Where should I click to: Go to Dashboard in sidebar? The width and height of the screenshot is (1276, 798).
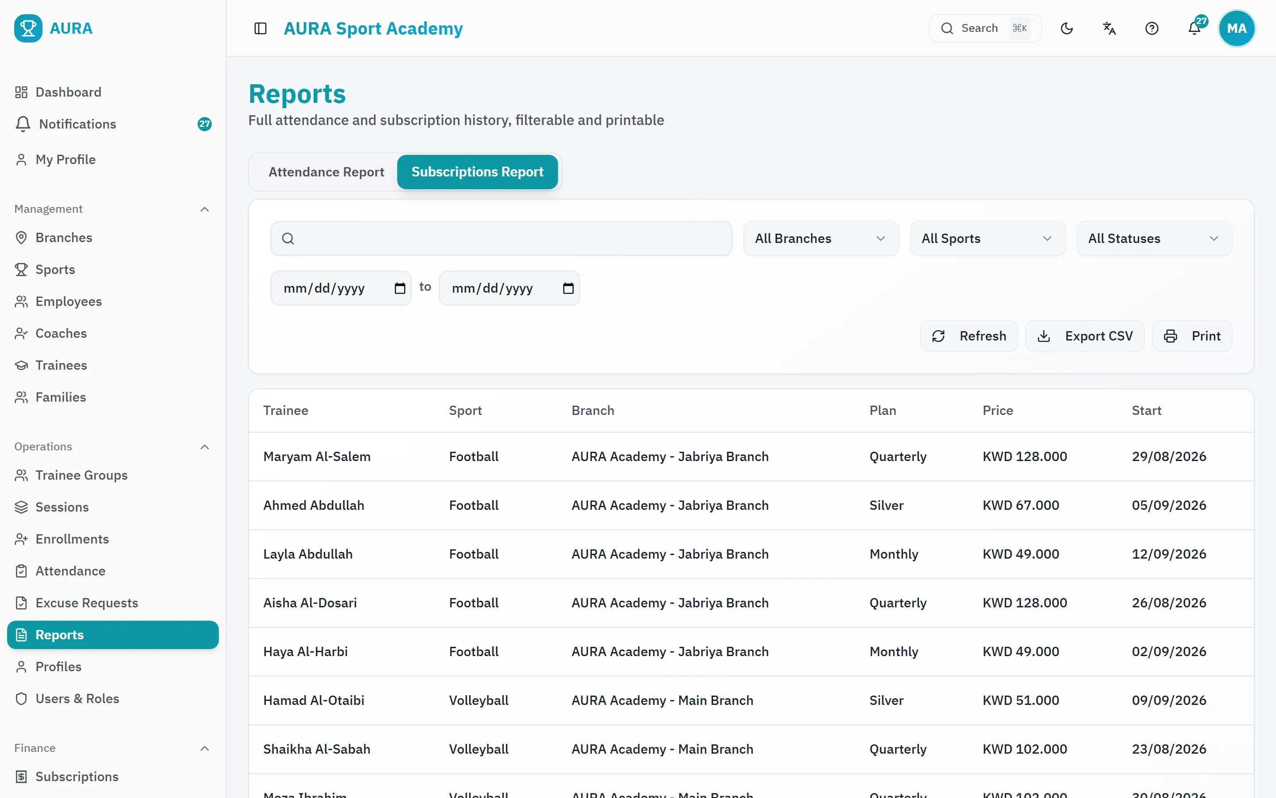point(113,92)
